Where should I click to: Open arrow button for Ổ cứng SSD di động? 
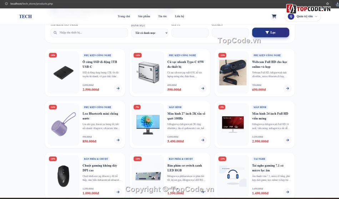(118, 88)
